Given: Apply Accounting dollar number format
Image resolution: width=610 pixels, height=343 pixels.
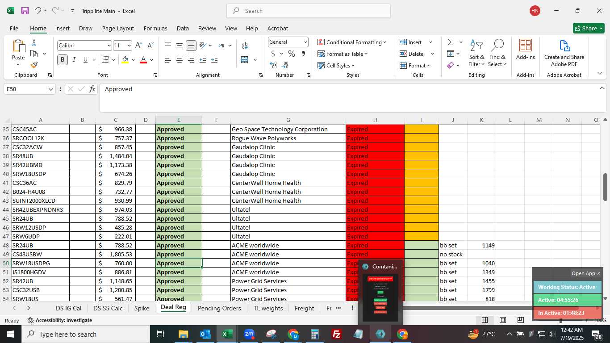Looking at the screenshot, I should 273,54.
